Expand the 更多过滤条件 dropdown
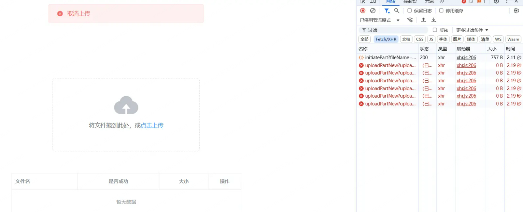Image resolution: width=523 pixels, height=212 pixels. [472, 30]
